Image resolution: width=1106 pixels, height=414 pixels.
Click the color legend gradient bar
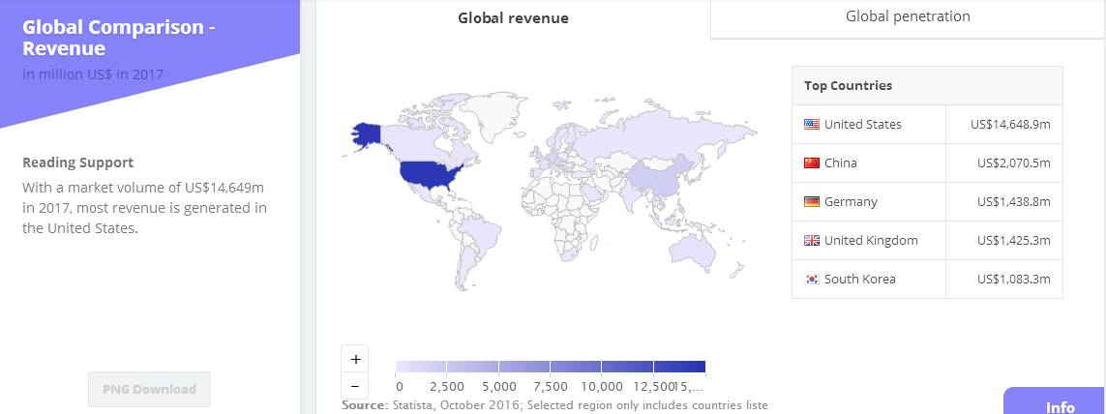(x=550, y=367)
